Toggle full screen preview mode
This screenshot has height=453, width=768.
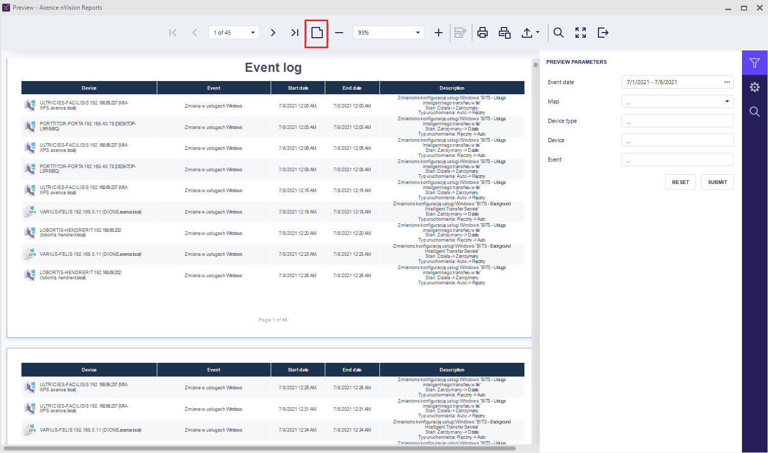pos(581,33)
